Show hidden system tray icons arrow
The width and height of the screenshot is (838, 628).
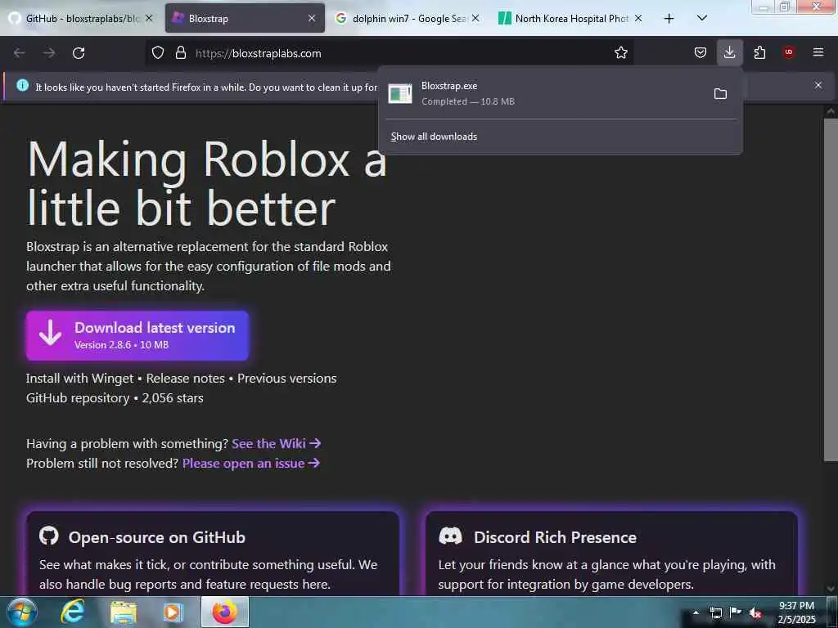click(x=696, y=612)
